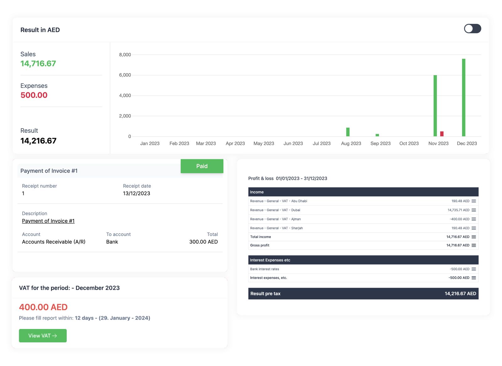The height and width of the screenshot is (366, 502).
Task: Open menu icon for Abu Dhabi revenue row
Action: [473, 201]
